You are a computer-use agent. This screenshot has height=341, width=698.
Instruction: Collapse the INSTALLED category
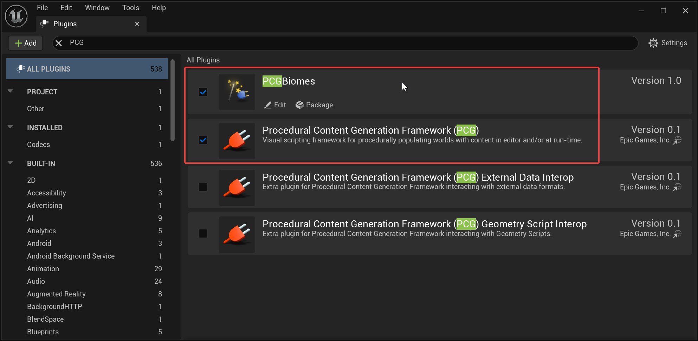point(10,127)
